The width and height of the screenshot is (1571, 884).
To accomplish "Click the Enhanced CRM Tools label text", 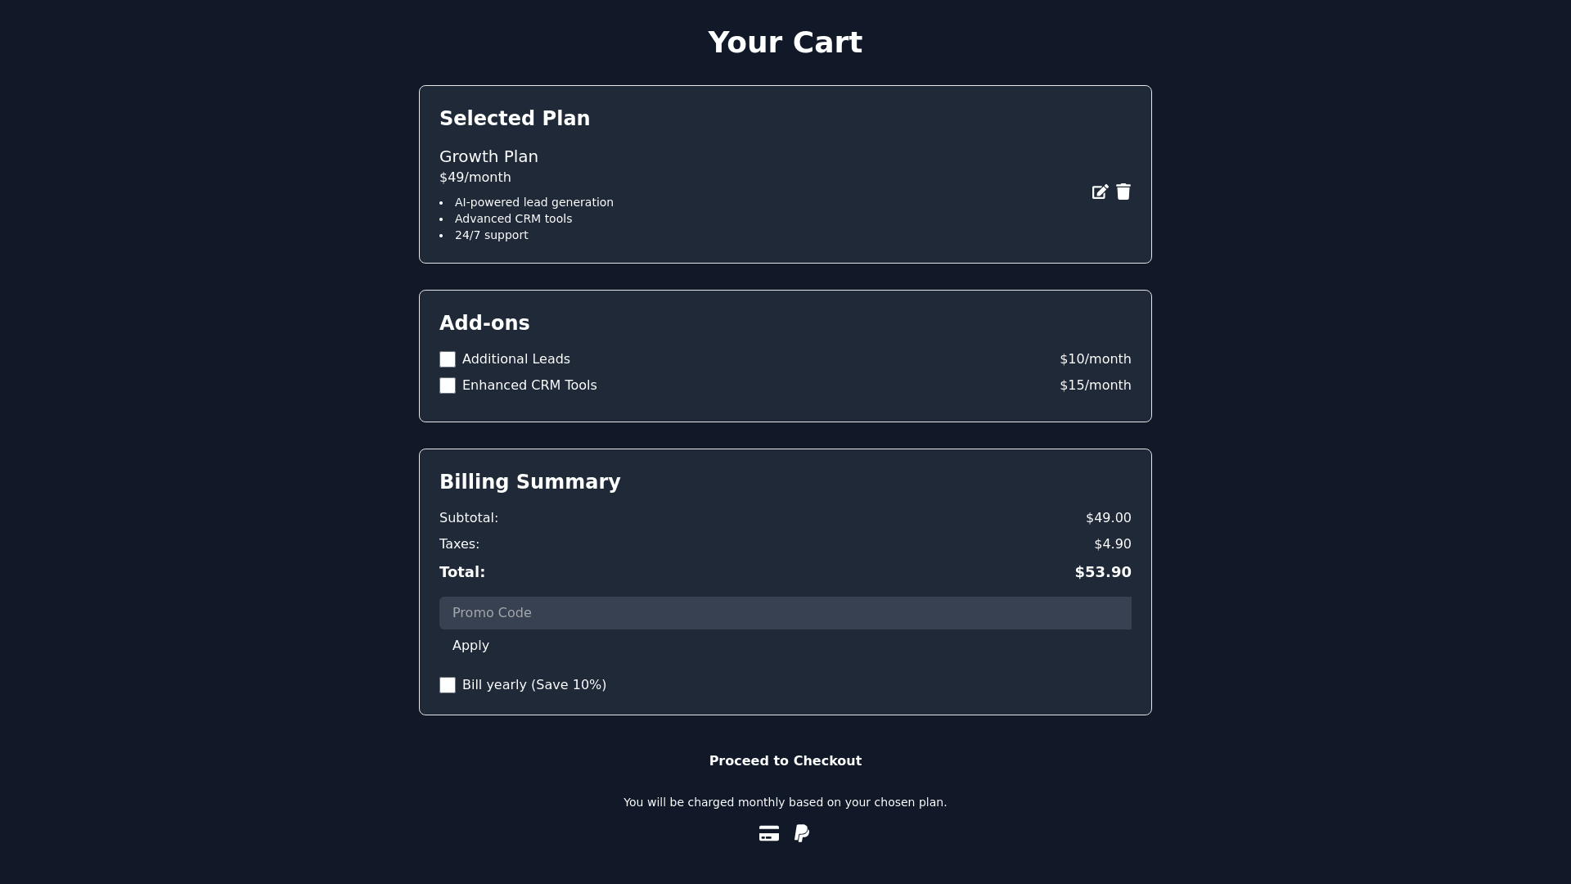I will (x=529, y=386).
